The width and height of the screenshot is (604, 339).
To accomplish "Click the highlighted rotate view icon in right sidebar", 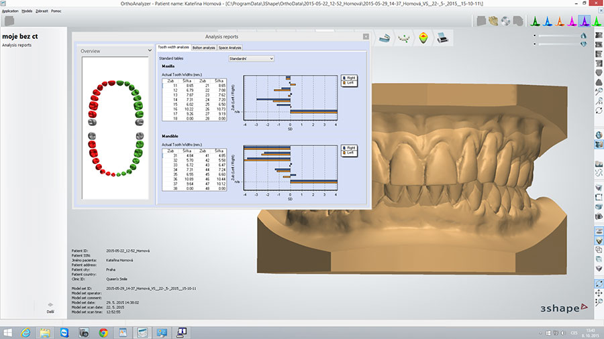I will 599,283.
